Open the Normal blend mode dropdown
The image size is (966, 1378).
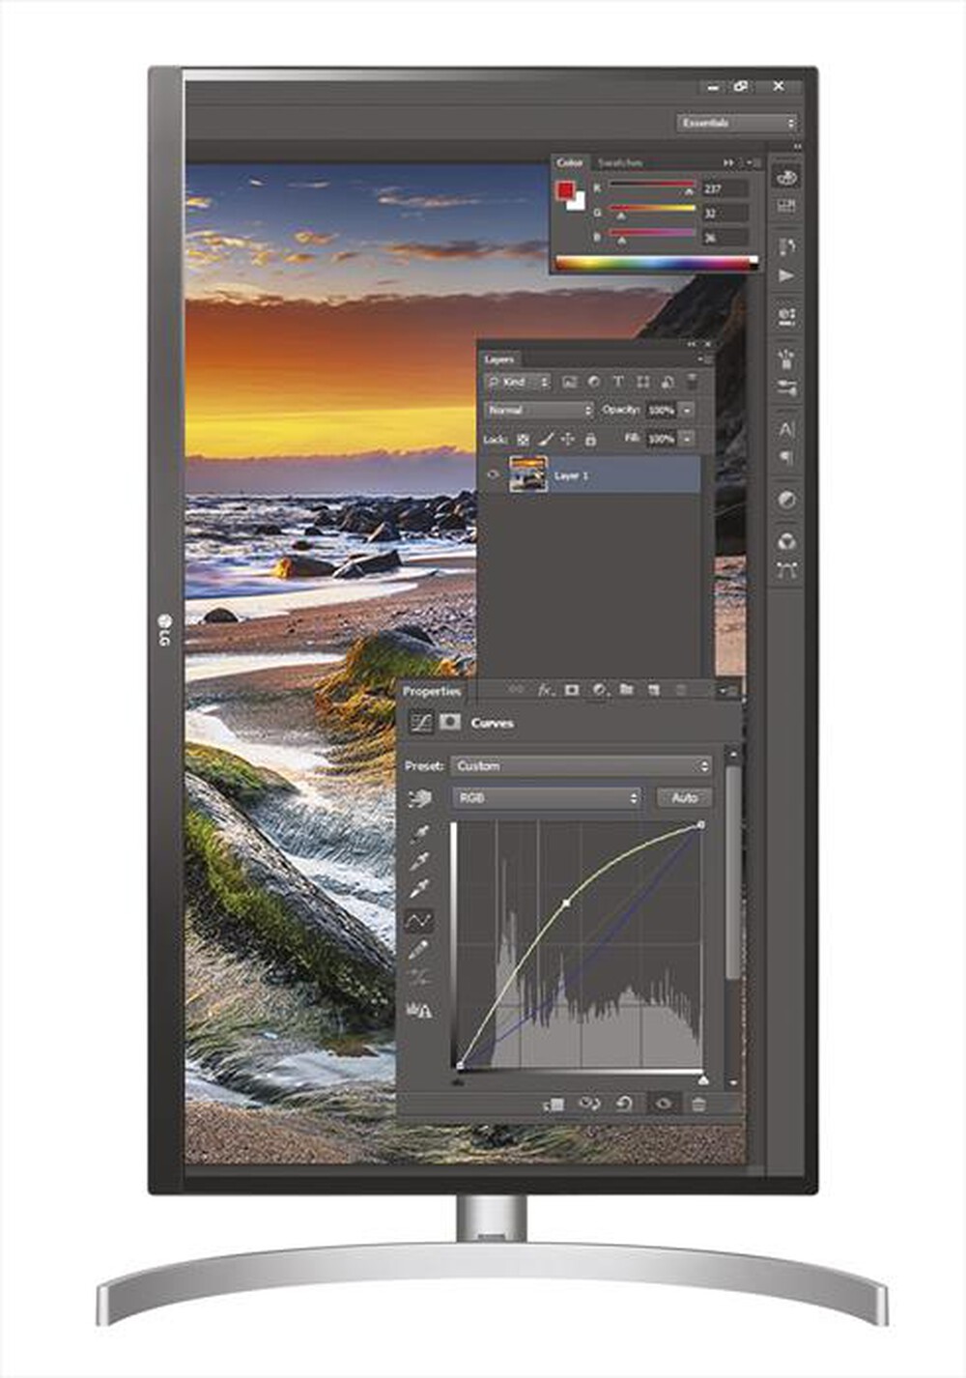point(539,410)
